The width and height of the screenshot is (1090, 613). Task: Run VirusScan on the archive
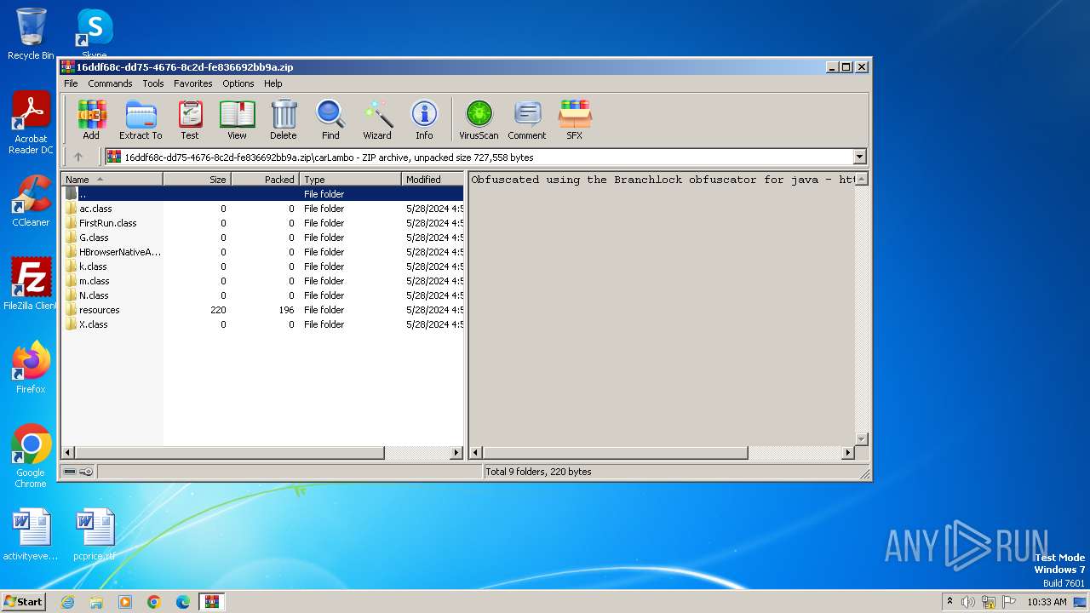(479, 119)
